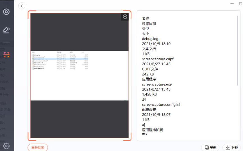
Task: Click the 名称 line in results
Action: pyautogui.click(x=146, y=18)
